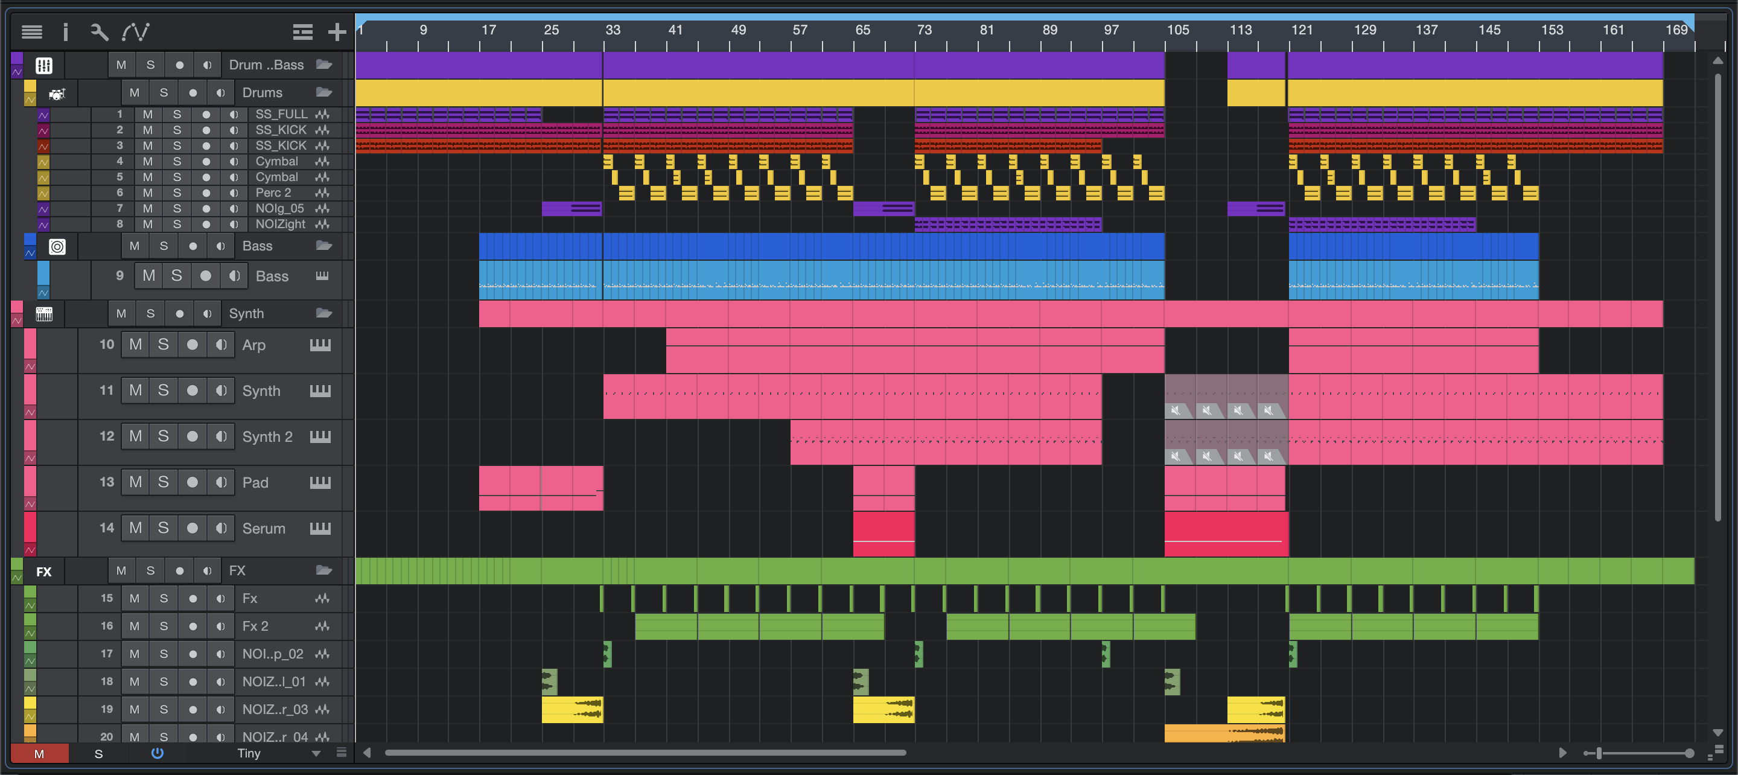Enable monitoring on the Pad track

coord(221,482)
